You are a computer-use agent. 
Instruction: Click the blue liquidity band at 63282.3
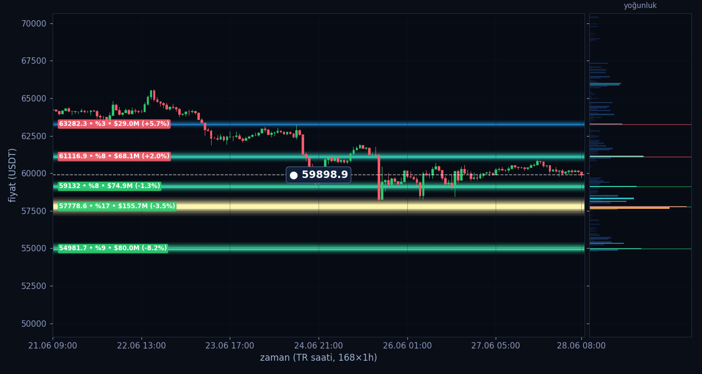tap(319, 124)
